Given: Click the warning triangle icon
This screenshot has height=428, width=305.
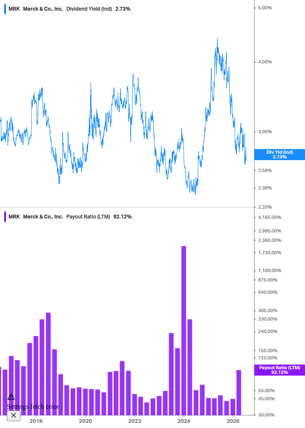Looking at the screenshot, I should click(x=11, y=397).
